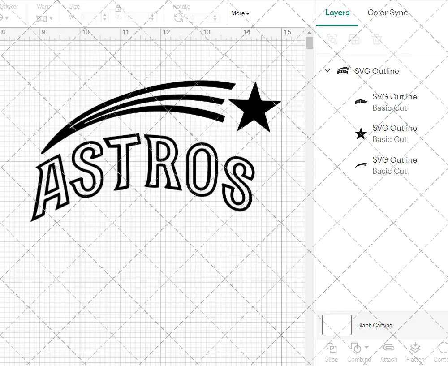The image size is (448, 366).
Task: Click the Slice tool
Action: 331,352
